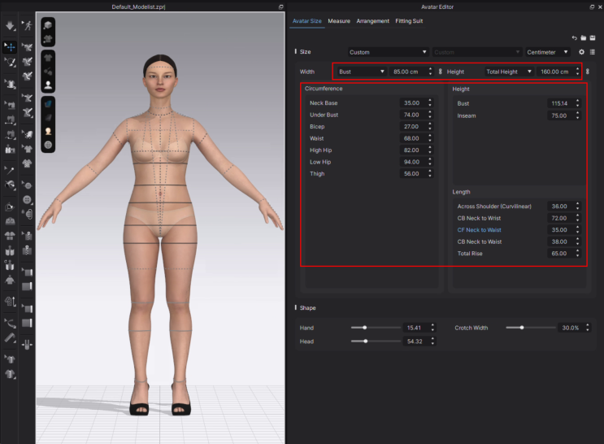Click the Open folder icon in Avatar Editor
Screen dimensions: 604x444
(x=583, y=37)
